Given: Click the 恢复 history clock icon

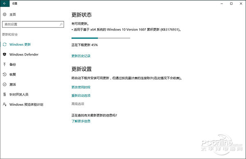Looking at the screenshot, I should [x=5, y=74].
